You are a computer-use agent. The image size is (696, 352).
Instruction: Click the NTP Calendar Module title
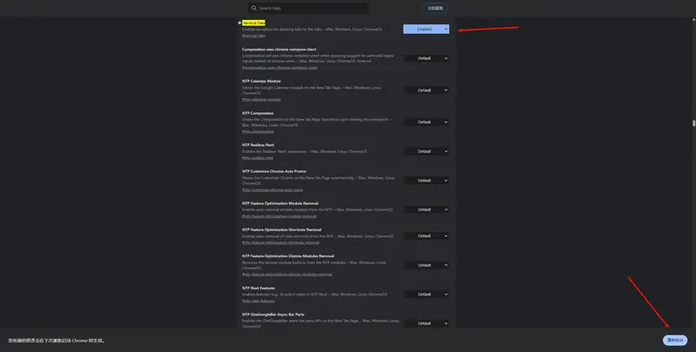tap(262, 81)
